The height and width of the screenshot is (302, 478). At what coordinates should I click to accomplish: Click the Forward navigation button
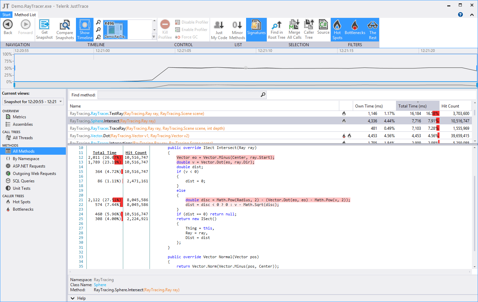(25, 27)
